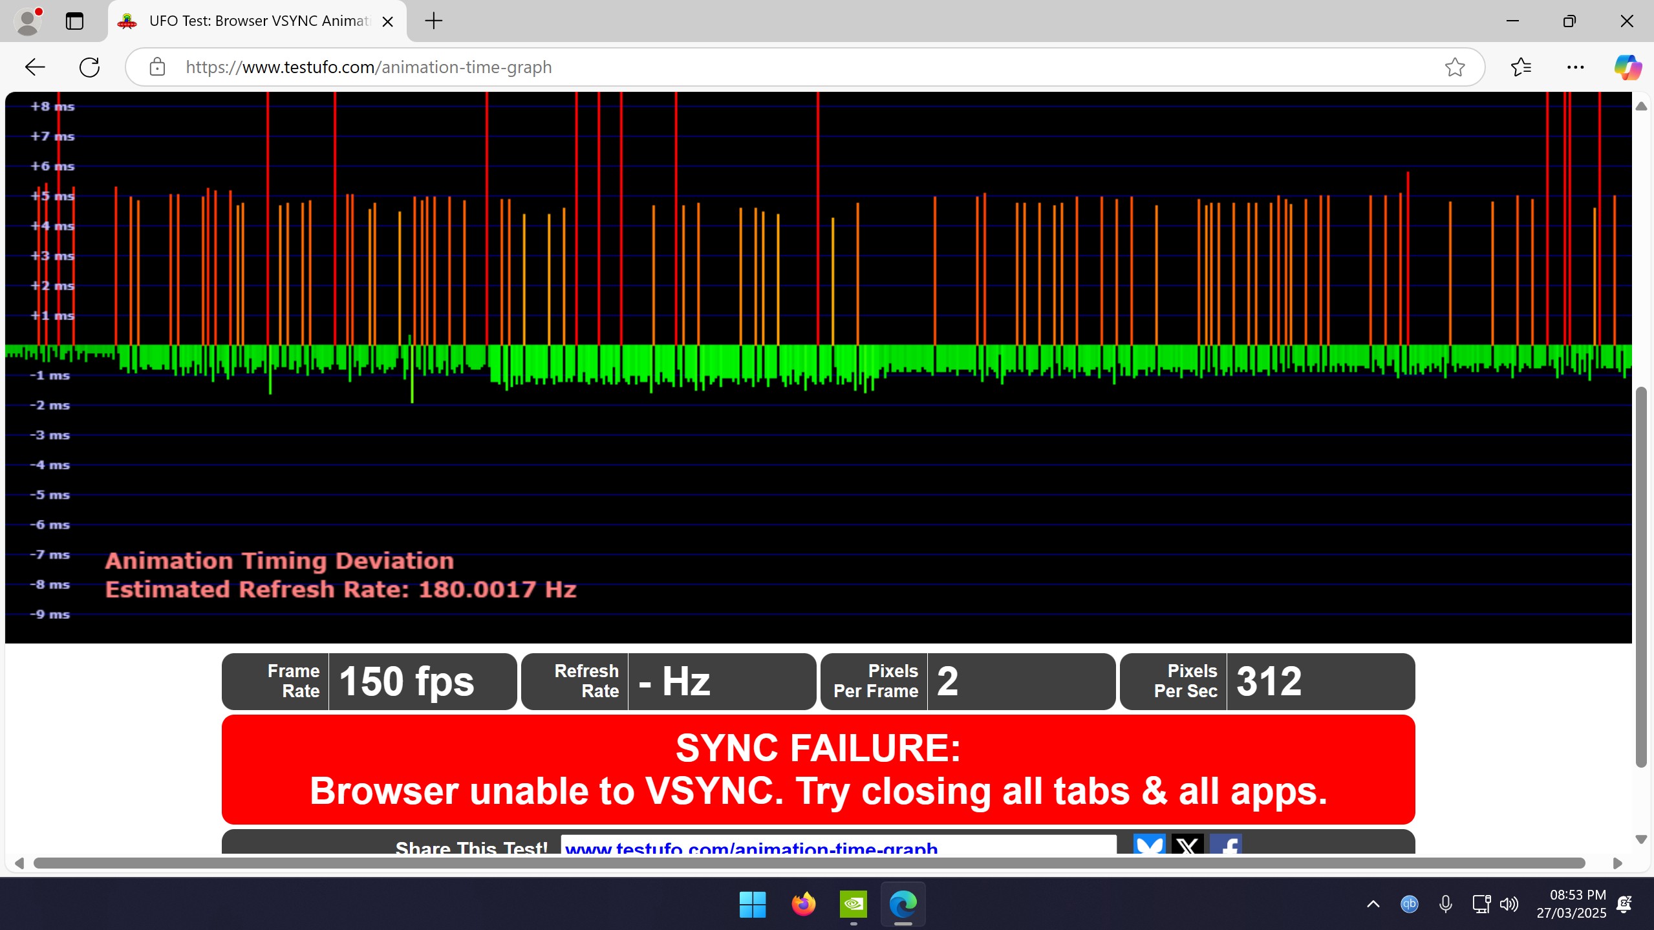Open a new tab with plus button
The width and height of the screenshot is (1654, 930).
coord(433,21)
